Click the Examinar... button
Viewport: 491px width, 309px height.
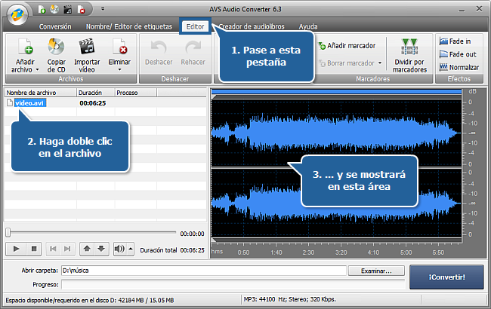(376, 271)
